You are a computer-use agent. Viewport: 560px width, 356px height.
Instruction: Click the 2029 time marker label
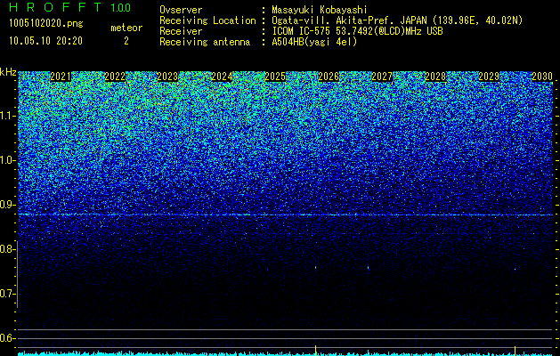[489, 77]
